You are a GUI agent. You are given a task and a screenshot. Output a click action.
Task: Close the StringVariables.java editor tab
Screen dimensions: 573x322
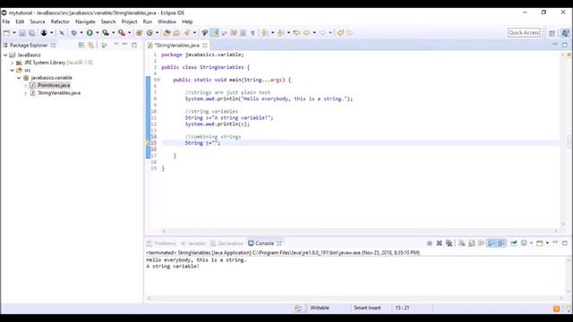point(205,46)
